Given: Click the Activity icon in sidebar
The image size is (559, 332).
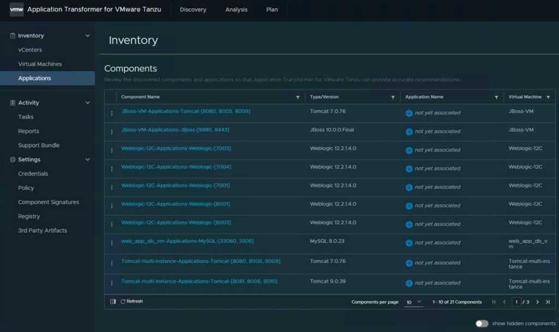Looking at the screenshot, I should 13,103.
